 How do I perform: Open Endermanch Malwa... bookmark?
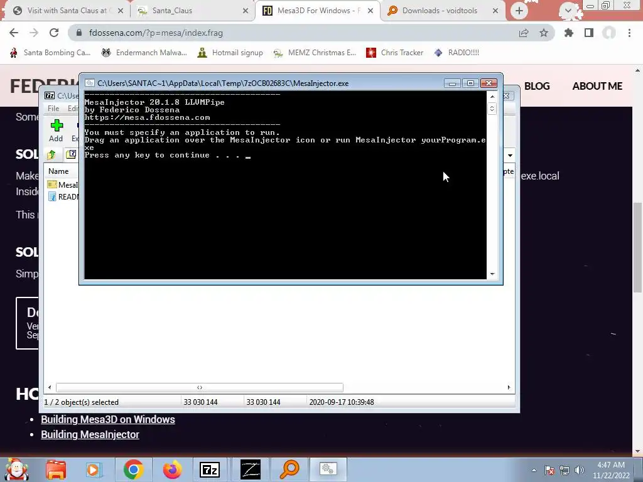(x=144, y=53)
